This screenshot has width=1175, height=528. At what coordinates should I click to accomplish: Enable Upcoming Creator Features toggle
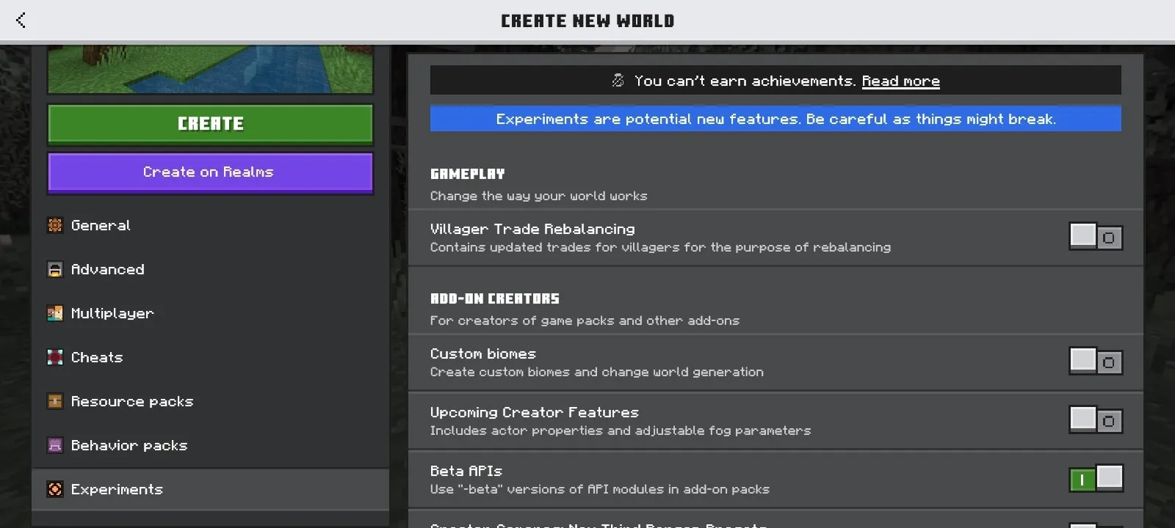click(x=1096, y=420)
